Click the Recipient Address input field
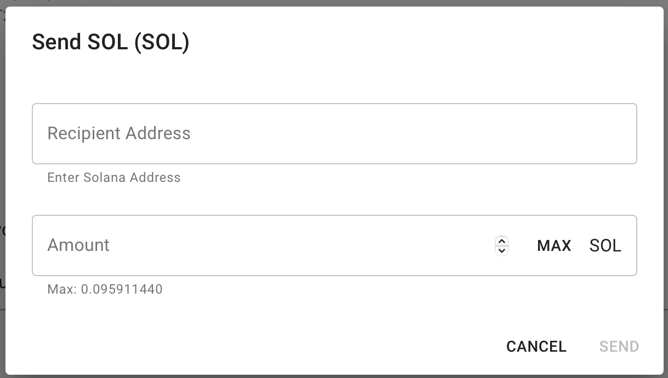This screenshot has height=378, width=668. tap(333, 134)
